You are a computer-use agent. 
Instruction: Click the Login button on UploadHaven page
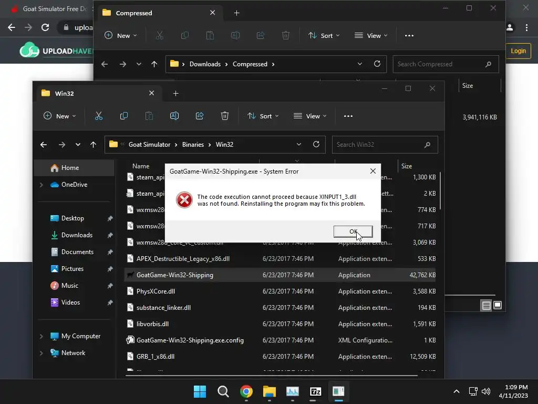pyautogui.click(x=518, y=51)
